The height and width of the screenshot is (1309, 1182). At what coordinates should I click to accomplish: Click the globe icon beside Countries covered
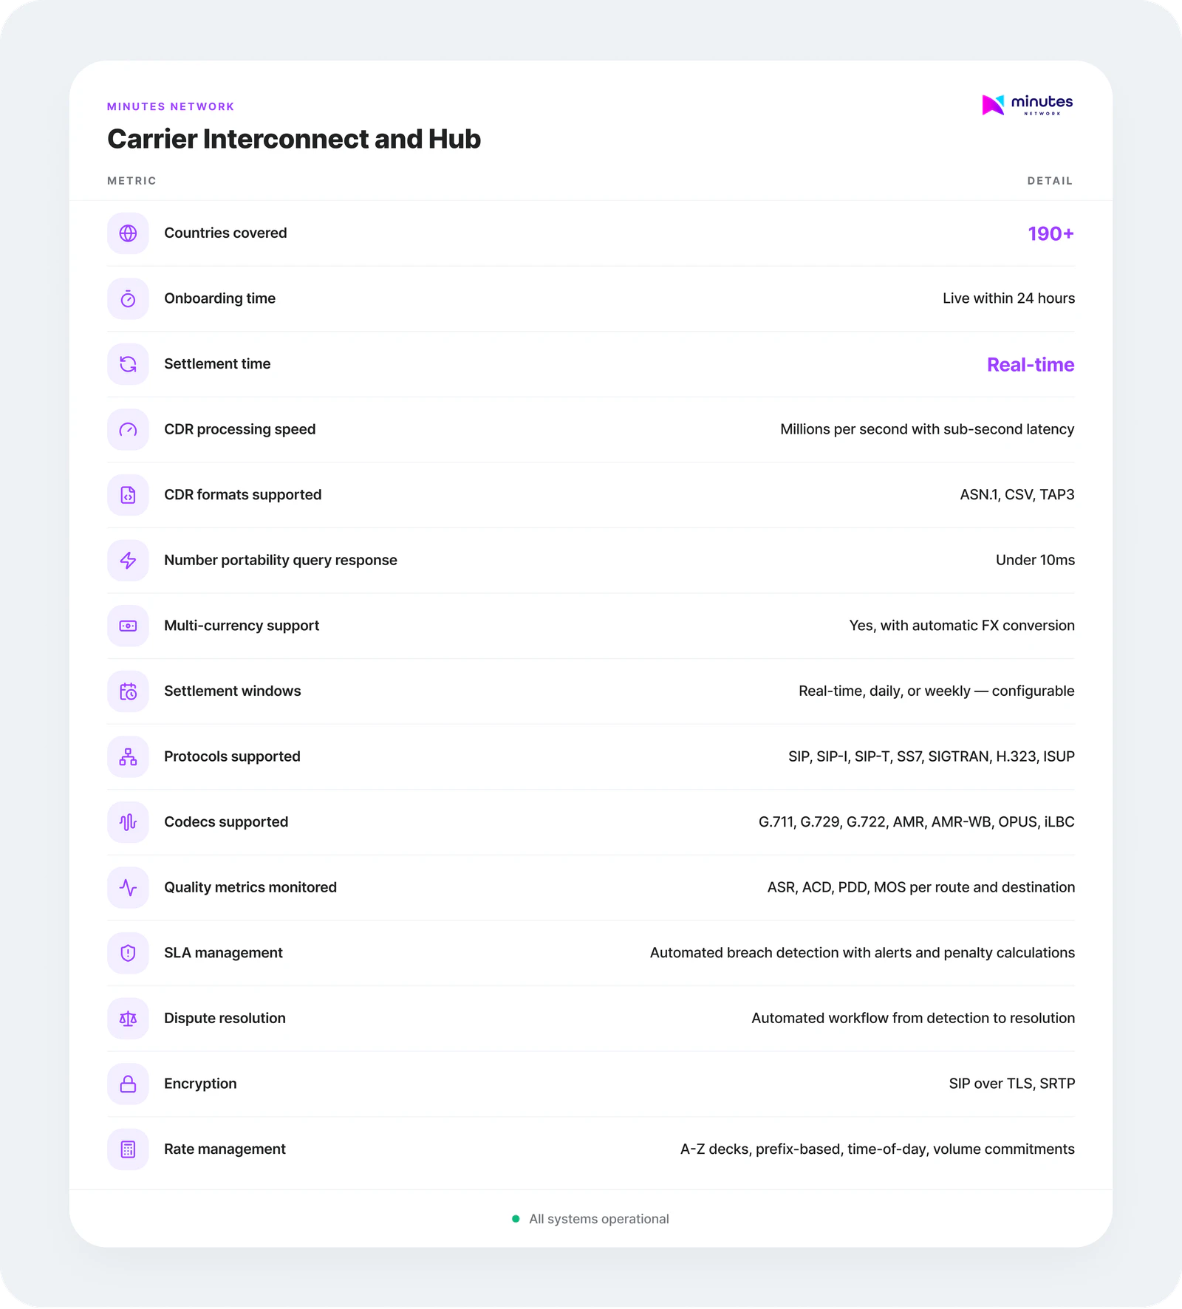tap(128, 233)
